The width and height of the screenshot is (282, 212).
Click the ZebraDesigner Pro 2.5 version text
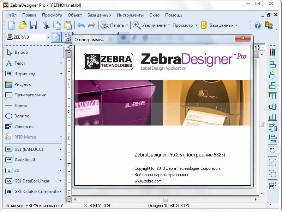[x=180, y=155]
